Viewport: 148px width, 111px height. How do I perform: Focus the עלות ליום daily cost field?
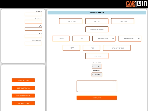pos(33,15)
